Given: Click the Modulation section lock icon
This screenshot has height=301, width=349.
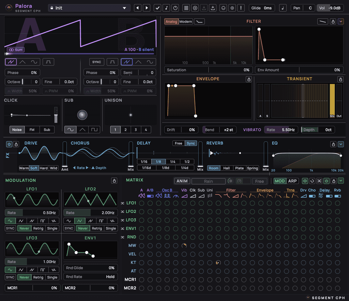Looking at the screenshot, I should click(114, 181).
